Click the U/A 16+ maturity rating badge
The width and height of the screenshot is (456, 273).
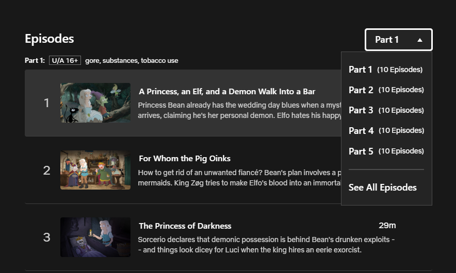65,60
